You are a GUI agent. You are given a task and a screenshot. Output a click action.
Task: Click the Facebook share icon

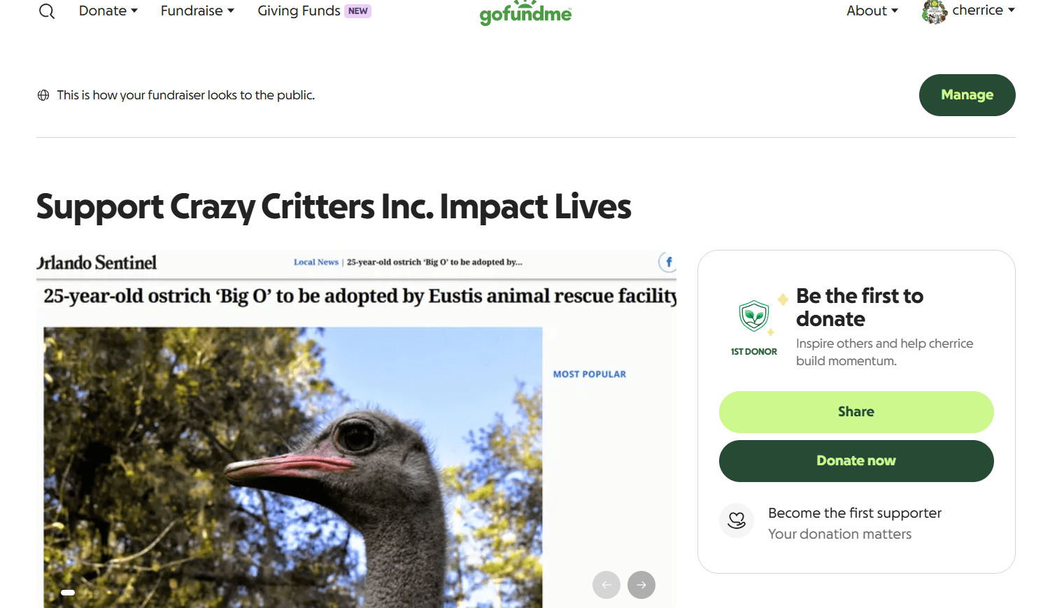(668, 262)
